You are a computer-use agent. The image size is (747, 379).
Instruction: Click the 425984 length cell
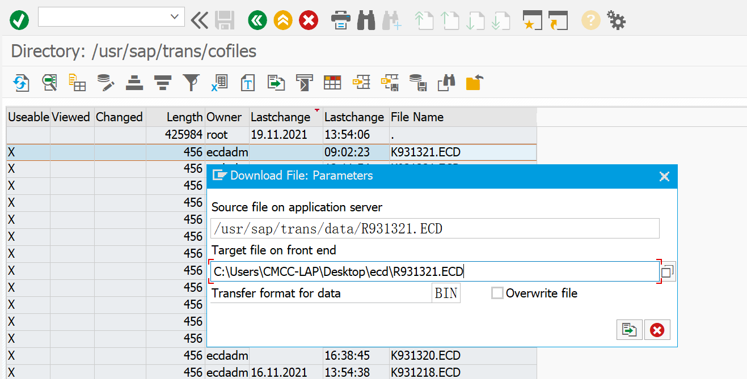pos(175,135)
